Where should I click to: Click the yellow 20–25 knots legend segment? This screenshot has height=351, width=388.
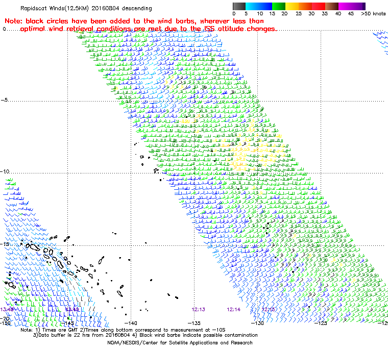tap(292, 6)
